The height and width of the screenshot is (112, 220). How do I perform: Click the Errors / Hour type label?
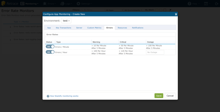61,52
